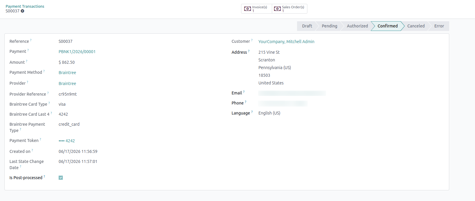This screenshot has height=201, width=475.
Task: Select the Draft status stage
Action: [307, 26]
